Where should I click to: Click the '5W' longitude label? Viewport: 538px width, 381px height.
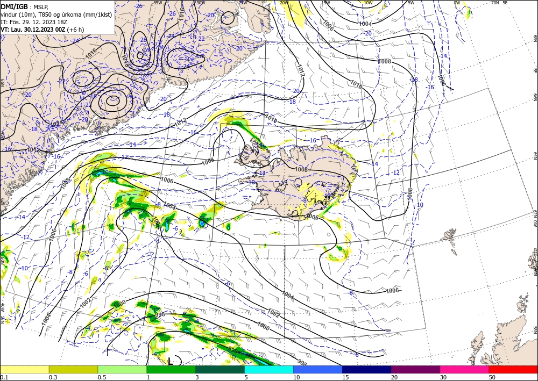point(411,3)
